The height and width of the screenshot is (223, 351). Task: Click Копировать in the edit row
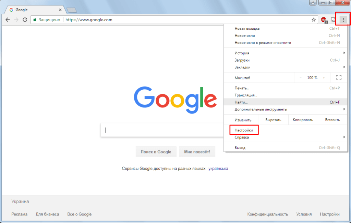click(303, 120)
